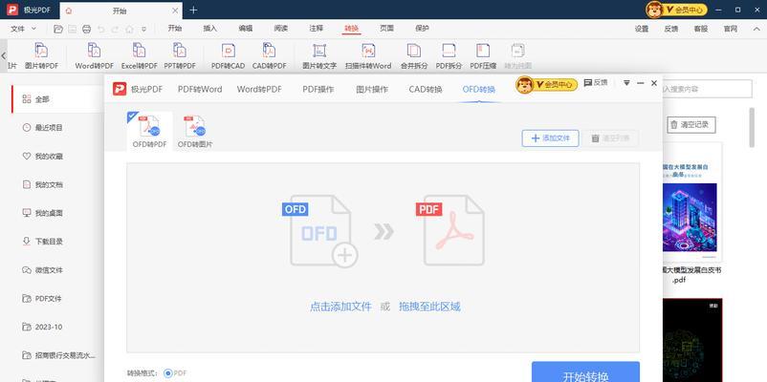
Task: Click the 反馈 icon in converter dialog
Action: coord(596,83)
